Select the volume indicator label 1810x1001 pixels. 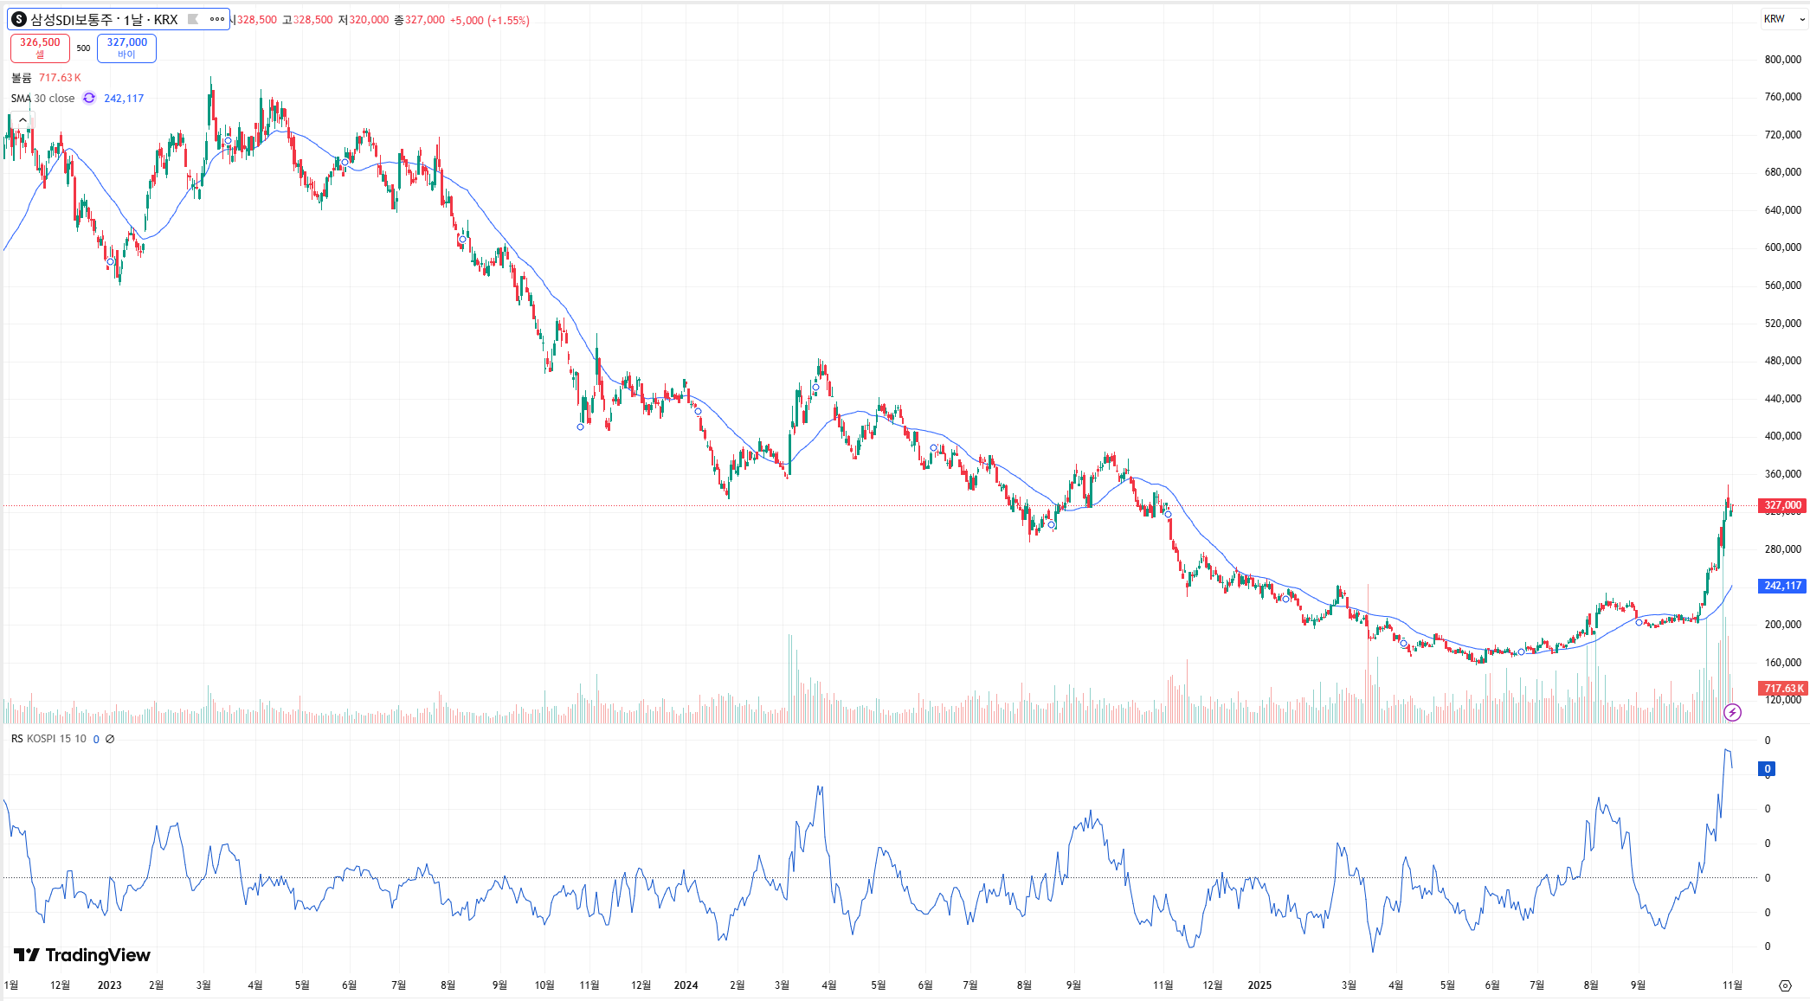(x=21, y=78)
